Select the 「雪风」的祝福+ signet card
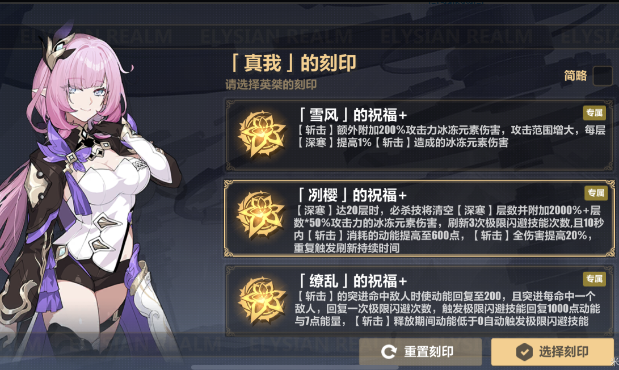This screenshot has height=370, width=619. pyautogui.click(x=419, y=135)
